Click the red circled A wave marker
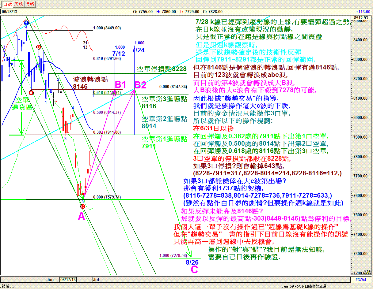This screenshot has width=373, height=290. point(31,92)
